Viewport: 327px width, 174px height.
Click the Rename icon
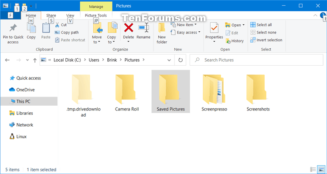tap(143, 28)
